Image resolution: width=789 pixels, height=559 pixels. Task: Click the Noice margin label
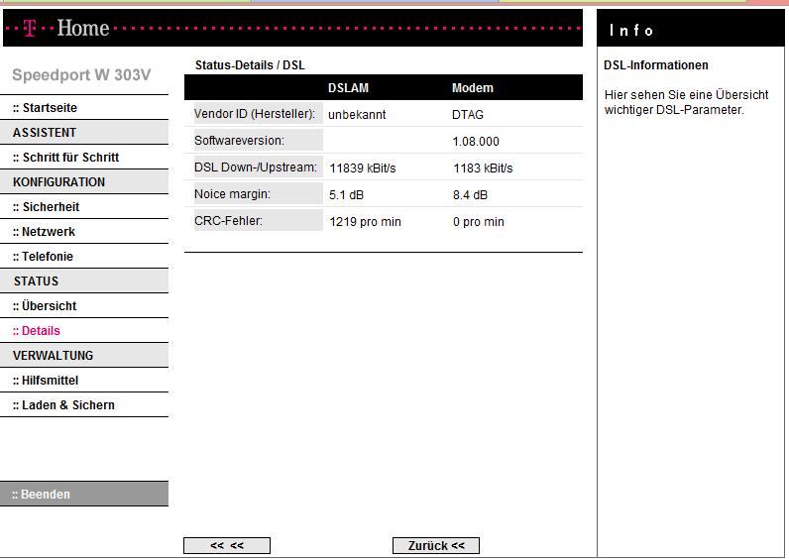(232, 193)
